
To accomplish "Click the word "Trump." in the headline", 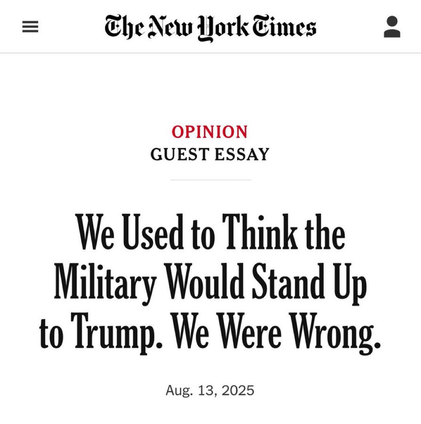I will click(x=116, y=332).
